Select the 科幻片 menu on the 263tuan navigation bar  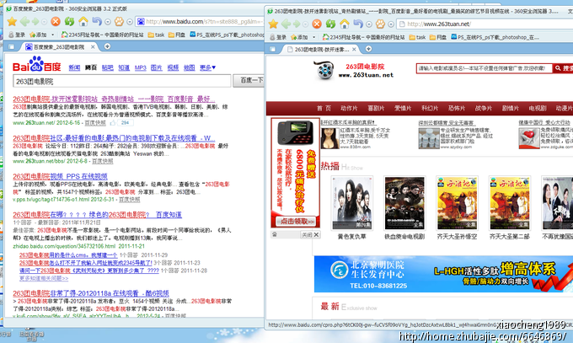click(x=430, y=108)
